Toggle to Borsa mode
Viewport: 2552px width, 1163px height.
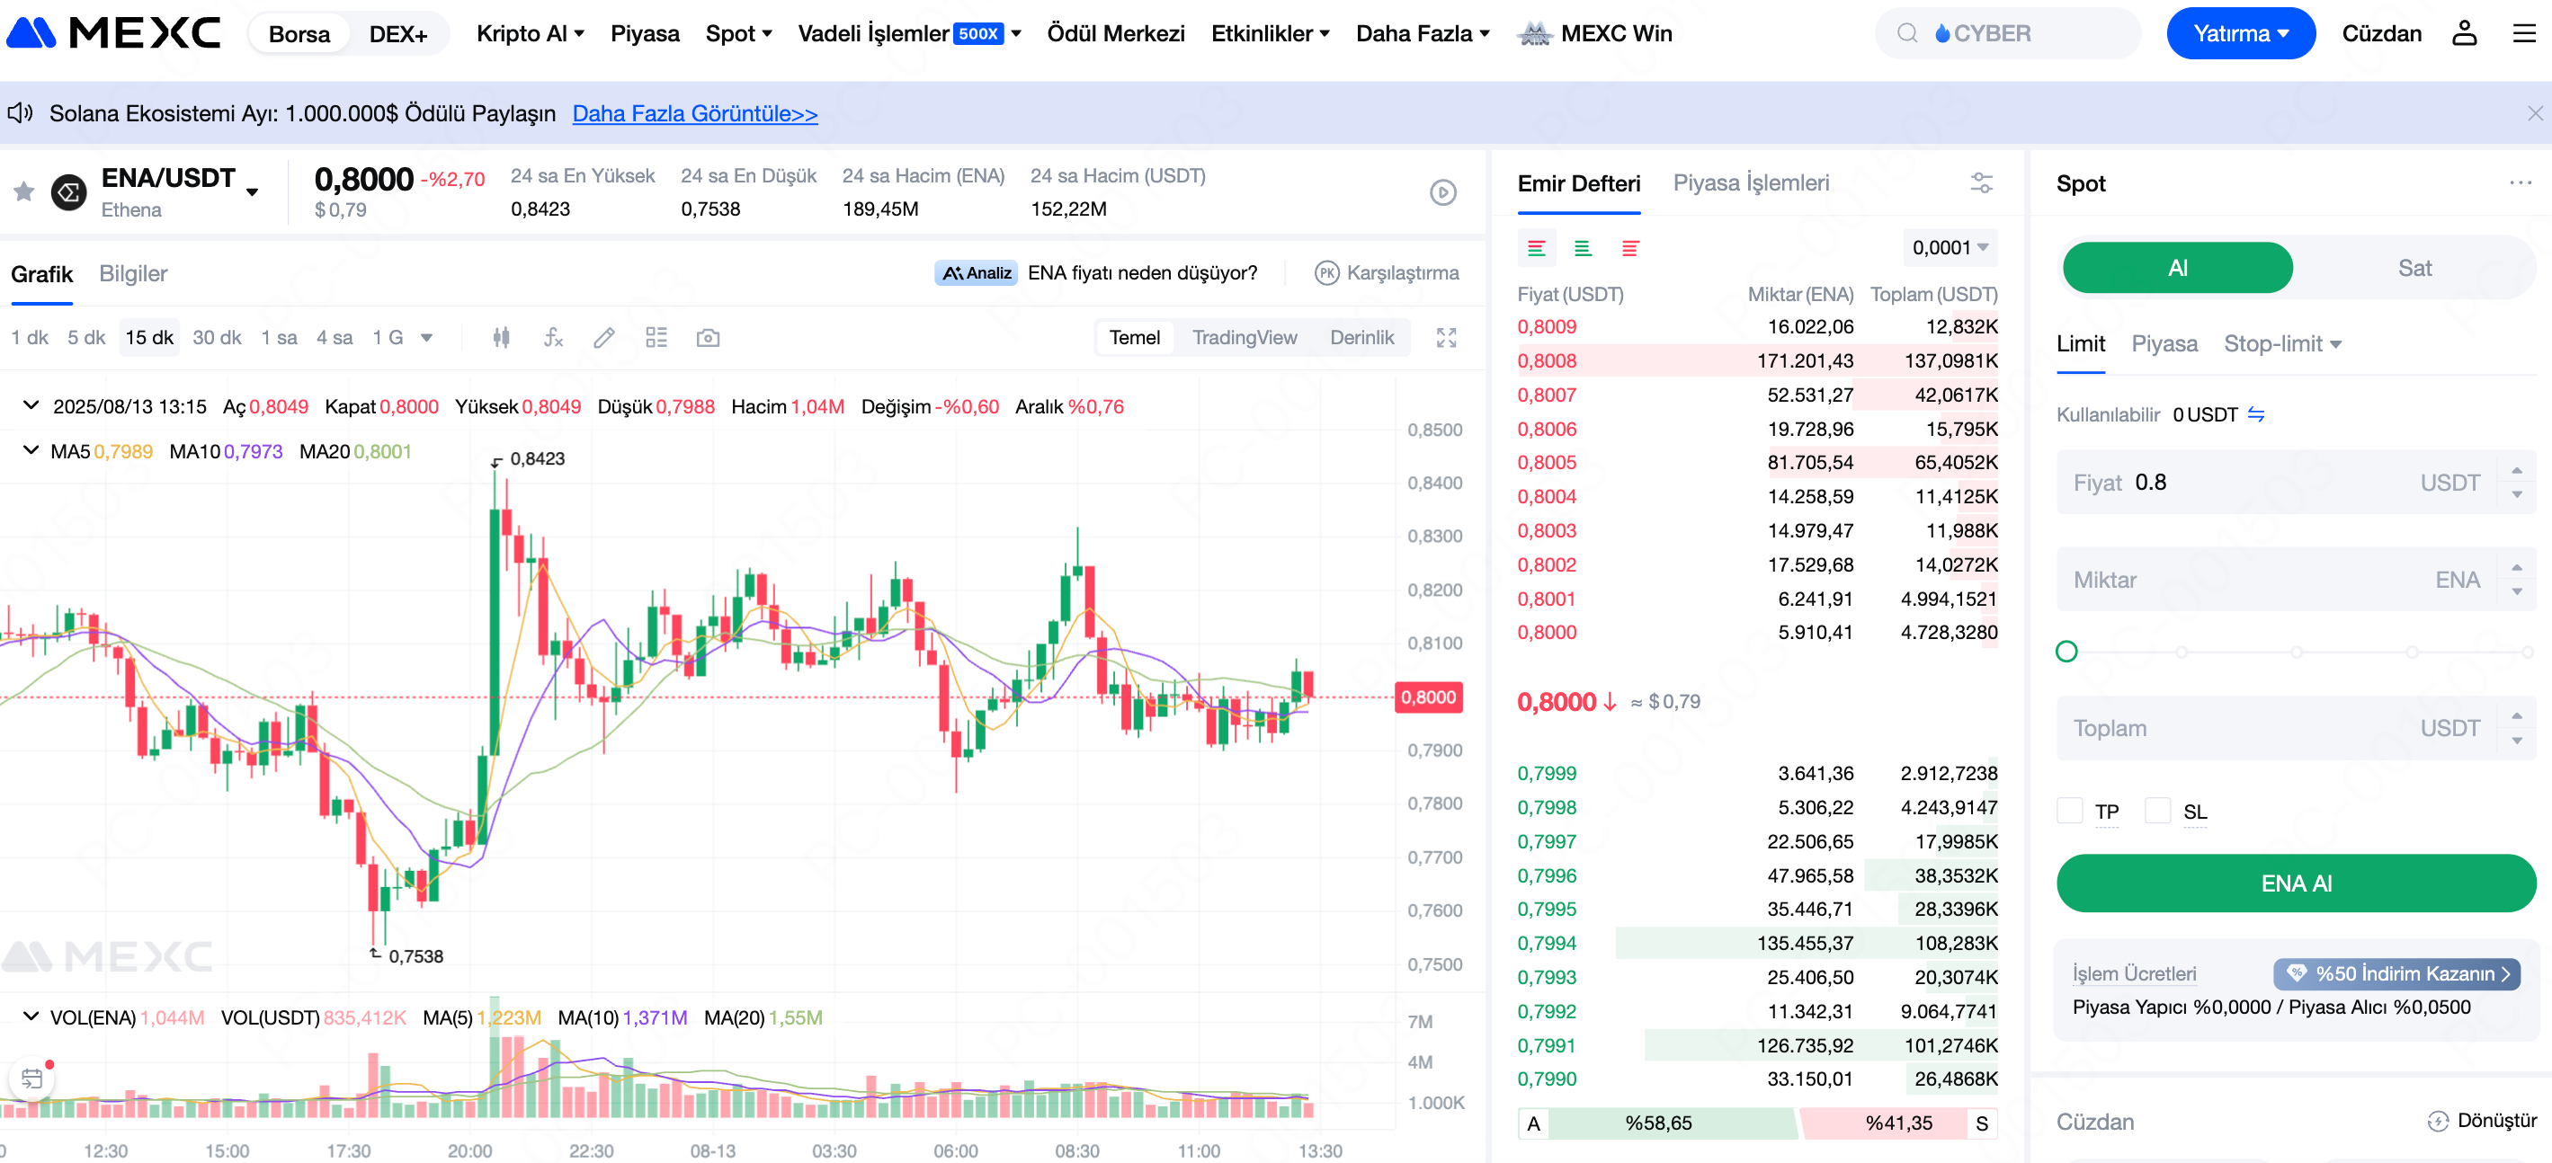299,33
